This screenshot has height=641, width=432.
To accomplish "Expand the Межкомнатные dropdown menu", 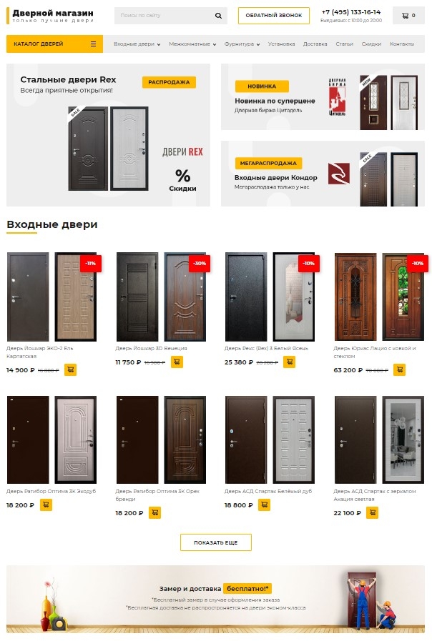I will [192, 44].
